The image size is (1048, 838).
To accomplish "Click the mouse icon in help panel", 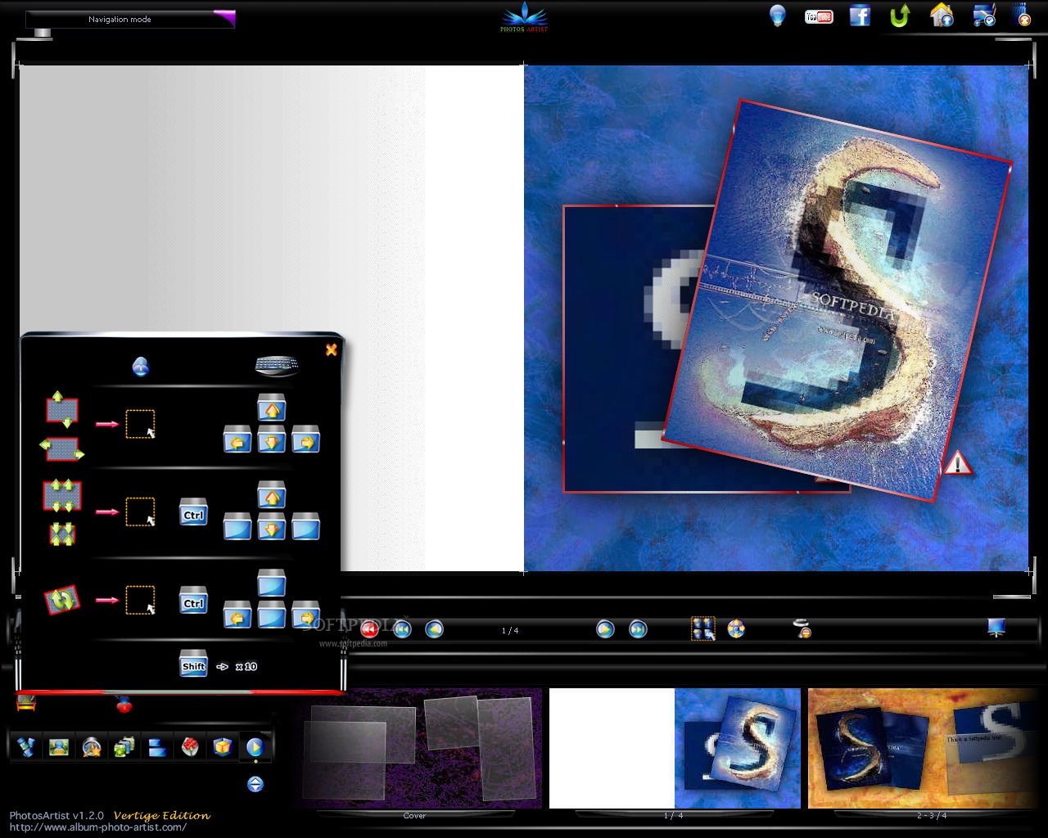I will tap(140, 367).
